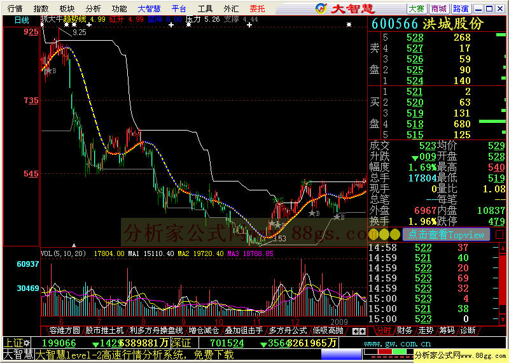Toggle the red square box beside Topview

point(499,234)
